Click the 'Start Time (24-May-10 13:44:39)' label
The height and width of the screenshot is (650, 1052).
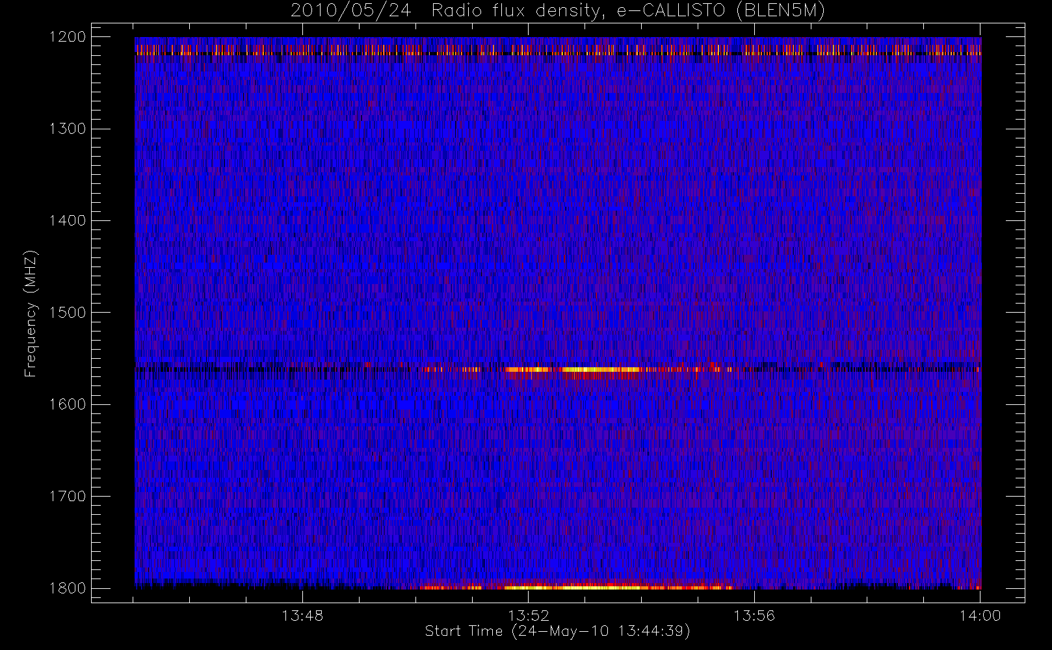pos(558,631)
